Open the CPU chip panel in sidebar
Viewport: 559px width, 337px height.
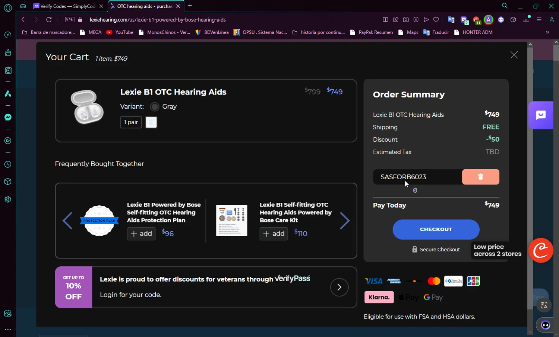(x=8, y=70)
